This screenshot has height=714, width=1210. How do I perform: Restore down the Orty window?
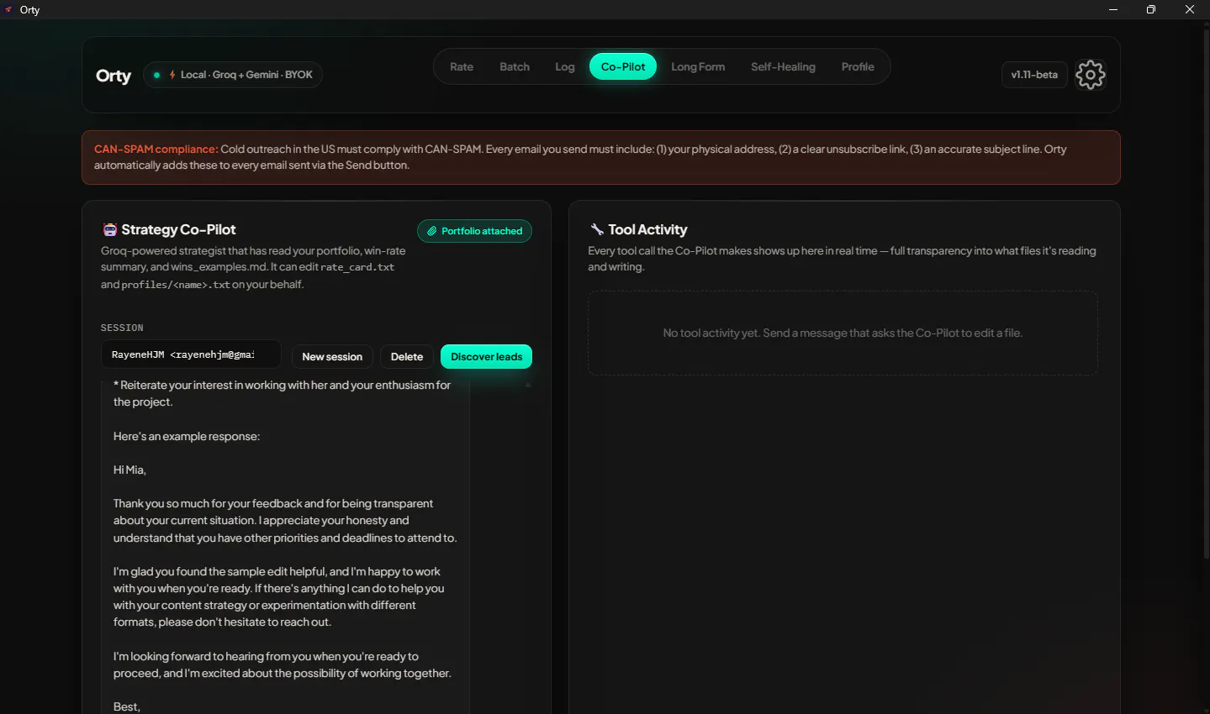click(x=1151, y=9)
